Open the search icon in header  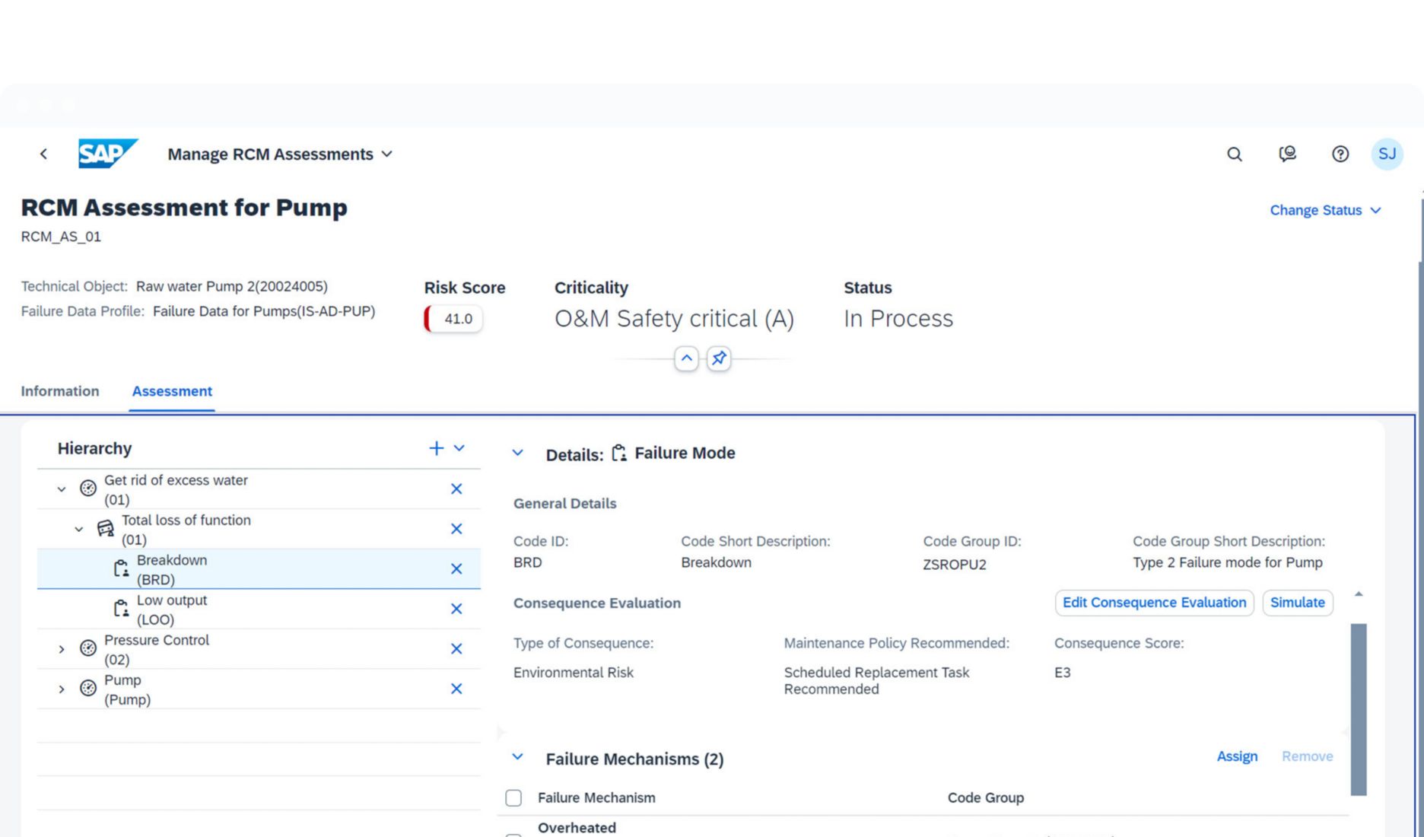pyautogui.click(x=1234, y=154)
